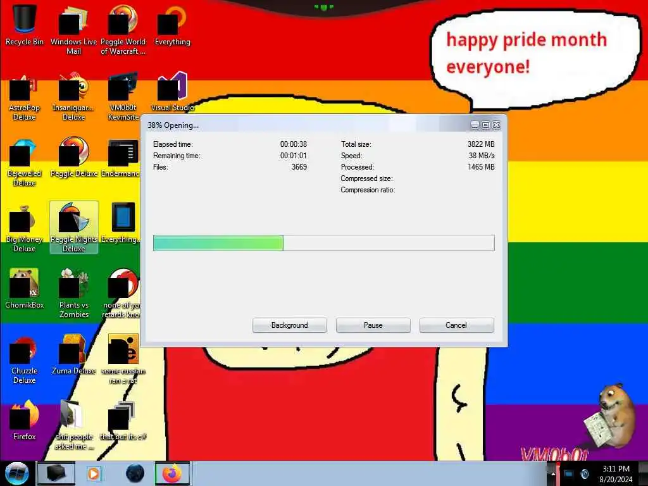Screen dimensions: 648x486
Task: Click the speed value 38 MB/s
Action: point(482,156)
